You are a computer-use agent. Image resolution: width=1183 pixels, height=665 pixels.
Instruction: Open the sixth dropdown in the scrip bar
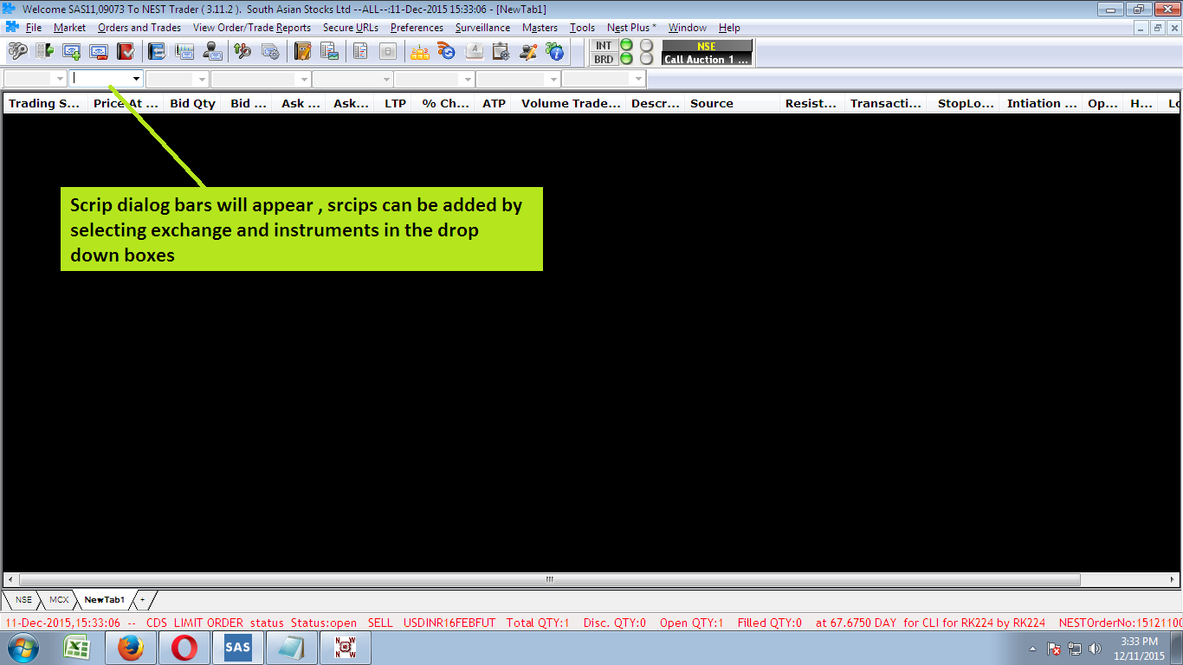[x=468, y=79]
